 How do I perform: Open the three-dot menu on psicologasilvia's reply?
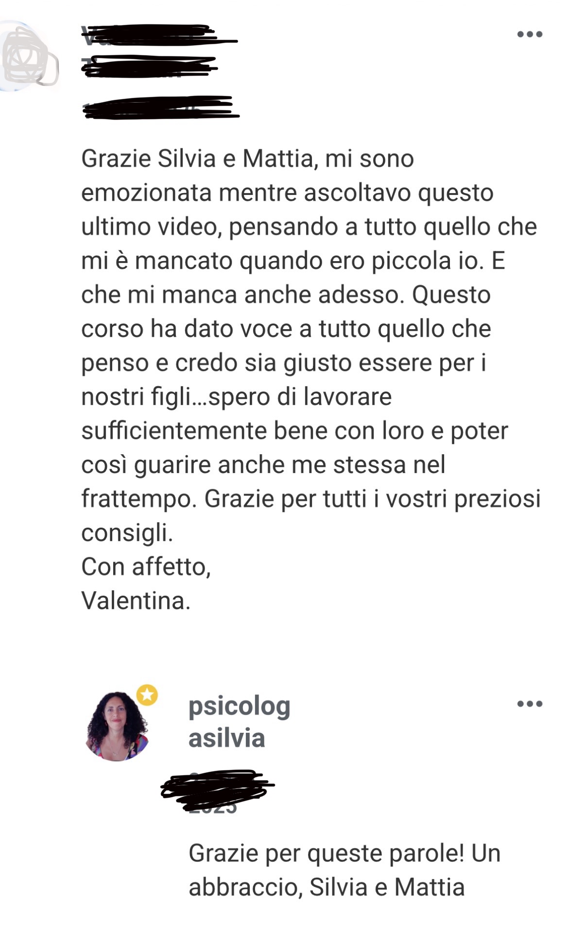(530, 704)
